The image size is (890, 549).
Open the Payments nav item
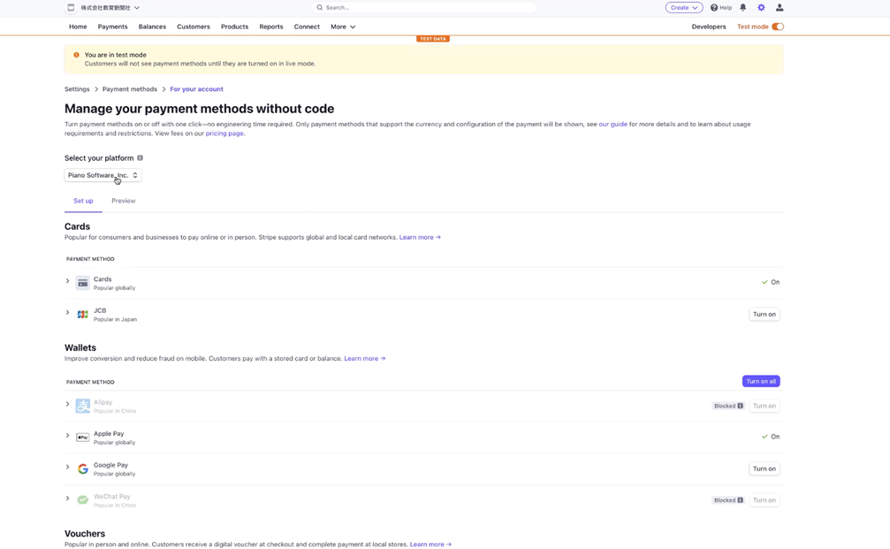point(112,27)
